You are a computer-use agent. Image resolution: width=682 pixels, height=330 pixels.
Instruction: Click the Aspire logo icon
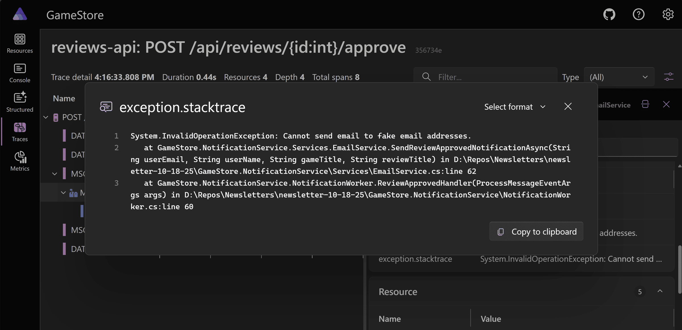point(20,14)
